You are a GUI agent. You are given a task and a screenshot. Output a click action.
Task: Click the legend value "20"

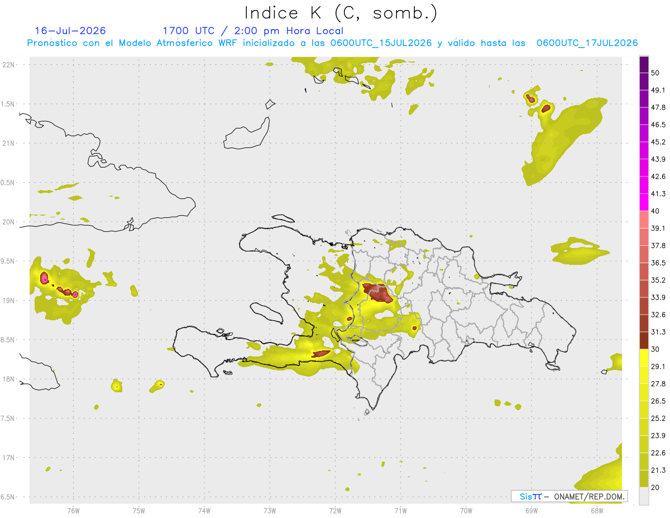click(655, 487)
